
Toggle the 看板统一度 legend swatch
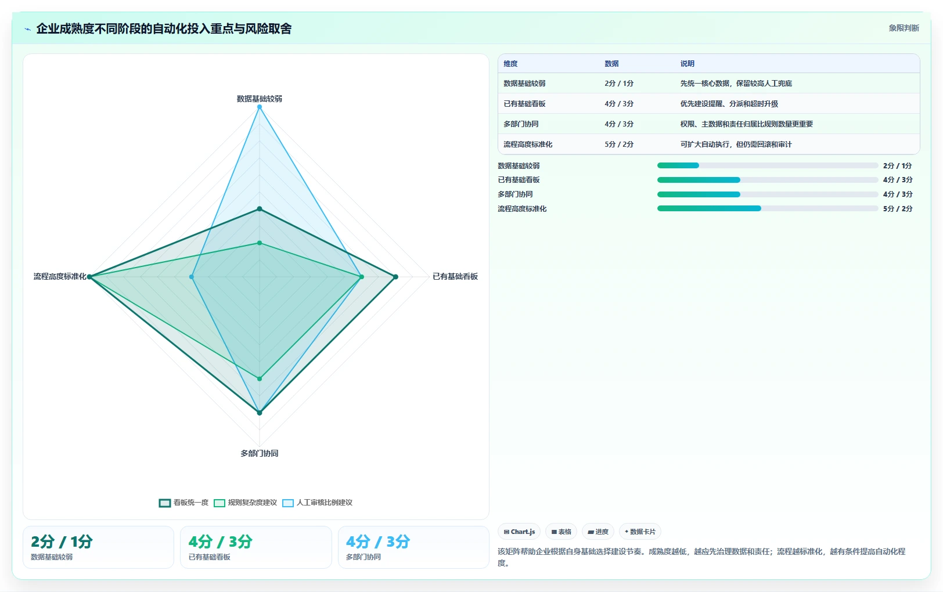[x=165, y=503]
